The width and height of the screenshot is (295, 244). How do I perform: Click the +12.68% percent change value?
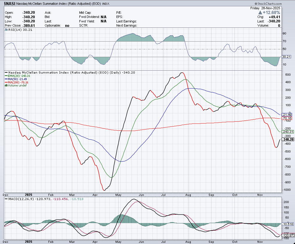coord(271,13)
